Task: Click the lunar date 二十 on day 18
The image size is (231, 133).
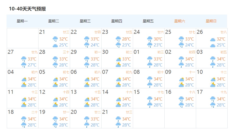Action: pos(35,112)
